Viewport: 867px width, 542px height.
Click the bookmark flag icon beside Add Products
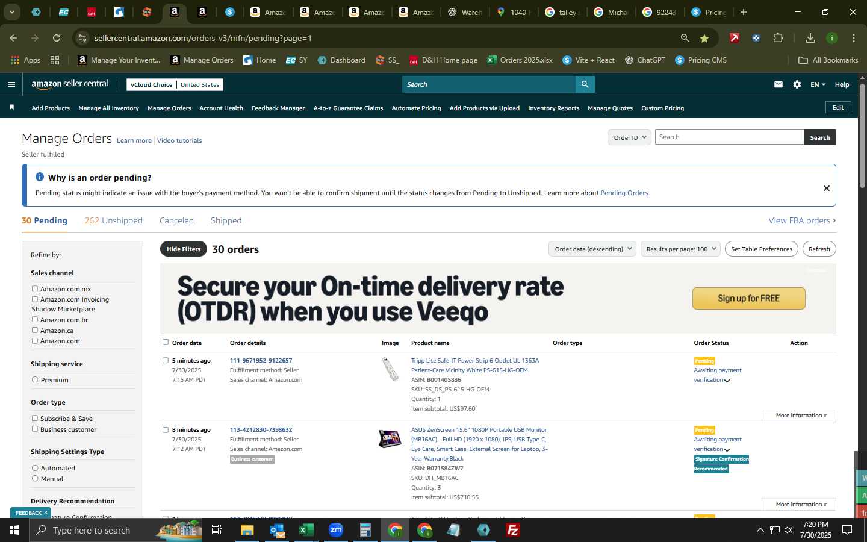click(x=11, y=107)
